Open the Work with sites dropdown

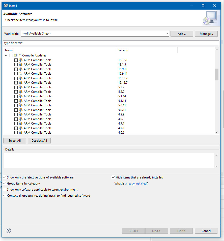pos(167,34)
